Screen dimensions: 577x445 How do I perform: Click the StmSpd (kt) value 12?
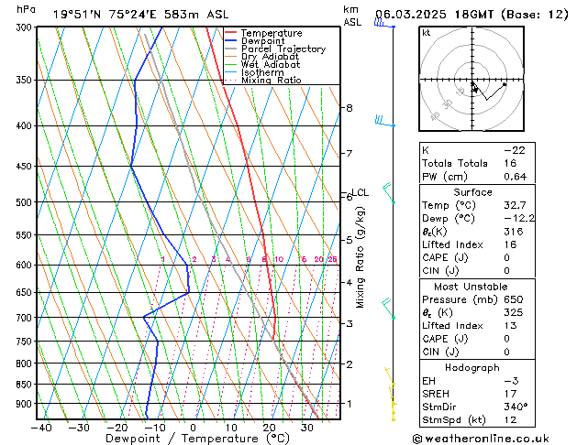[510, 420]
